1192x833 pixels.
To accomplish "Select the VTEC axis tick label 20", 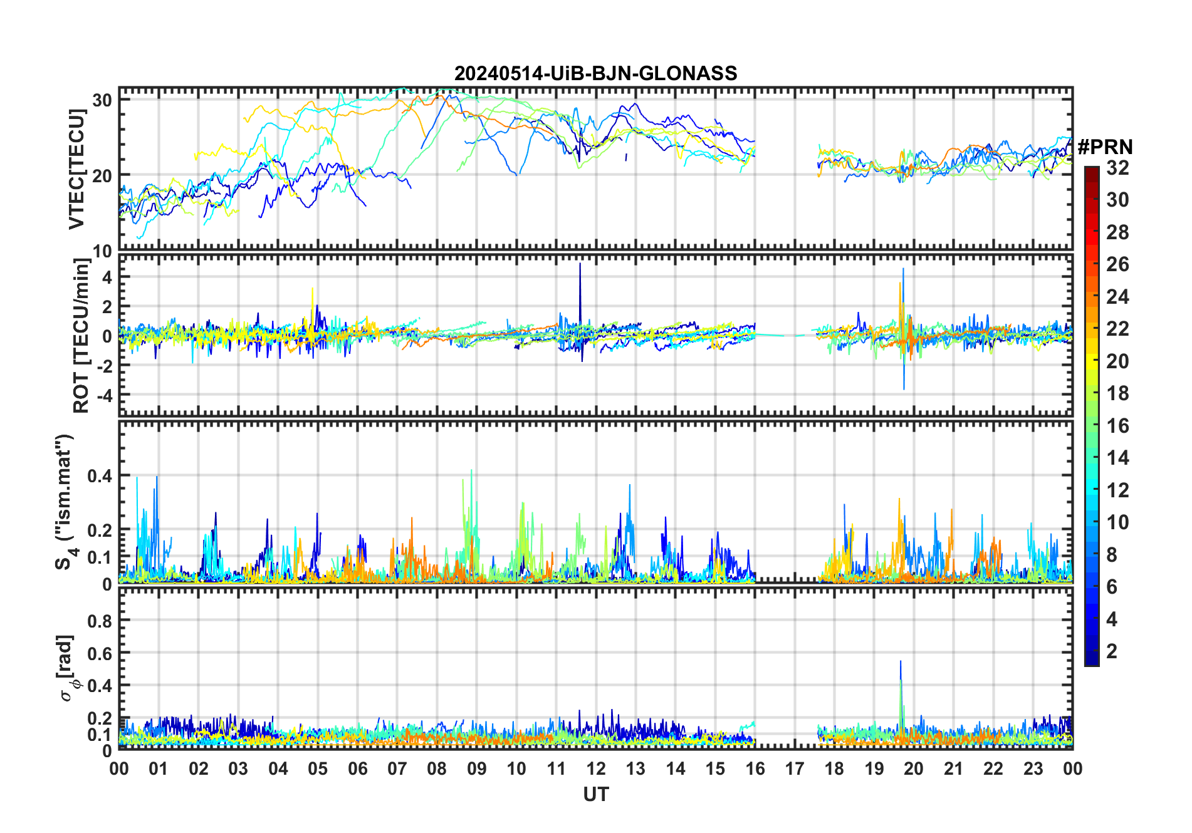I will 103,176.
